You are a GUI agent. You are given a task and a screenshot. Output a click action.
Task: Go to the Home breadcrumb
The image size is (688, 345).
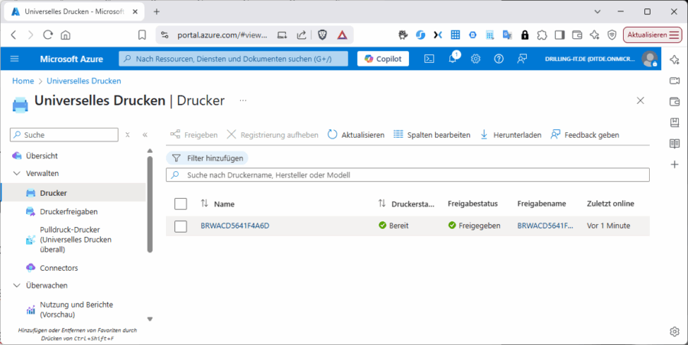click(x=23, y=81)
